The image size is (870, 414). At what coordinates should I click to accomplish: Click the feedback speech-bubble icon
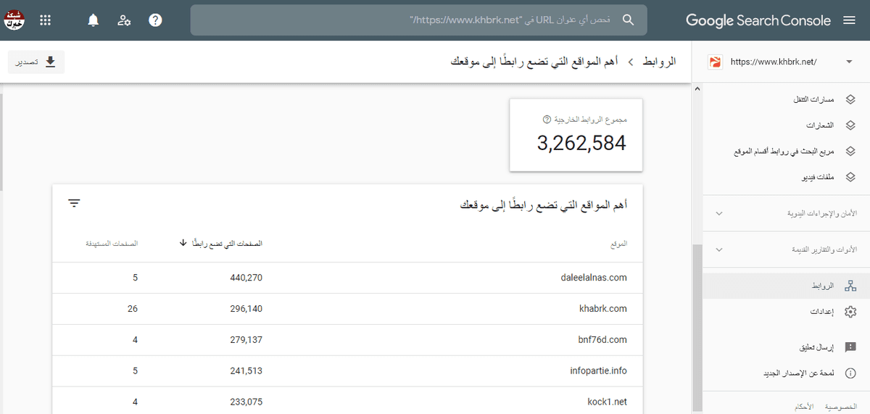tap(850, 348)
